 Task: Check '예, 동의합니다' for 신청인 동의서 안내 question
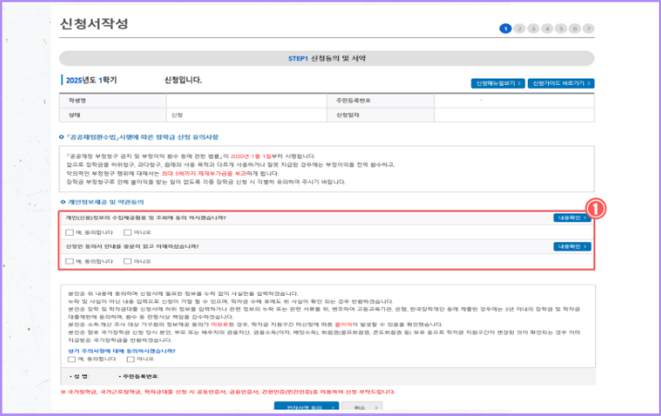(69, 261)
